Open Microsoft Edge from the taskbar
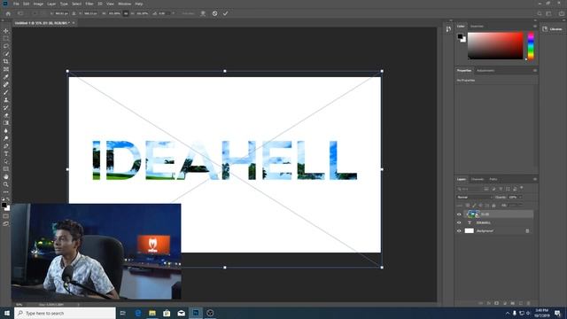 [138, 313]
